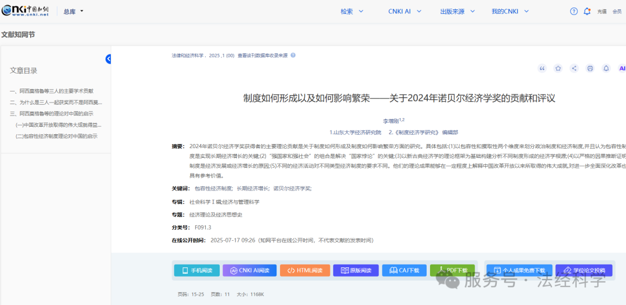Click the 会员 link
Image resolution: width=626 pixels, height=305 pixels.
[617, 12]
